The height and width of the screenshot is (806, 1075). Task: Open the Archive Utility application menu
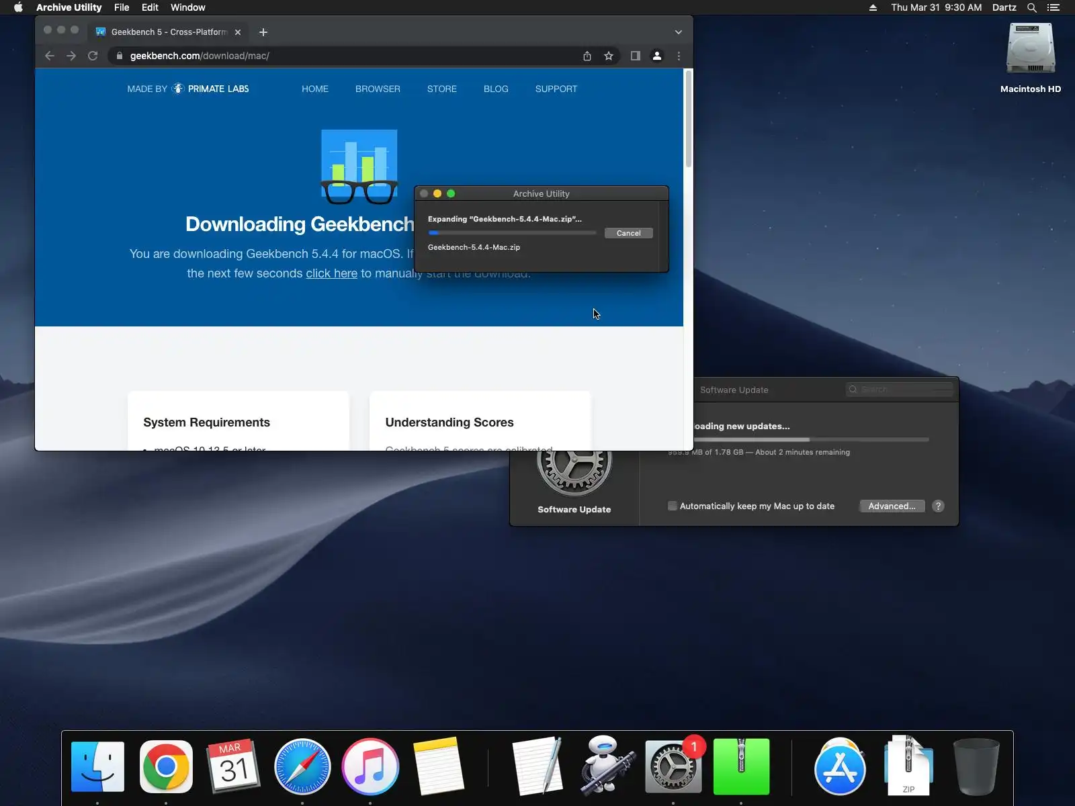[x=69, y=7]
